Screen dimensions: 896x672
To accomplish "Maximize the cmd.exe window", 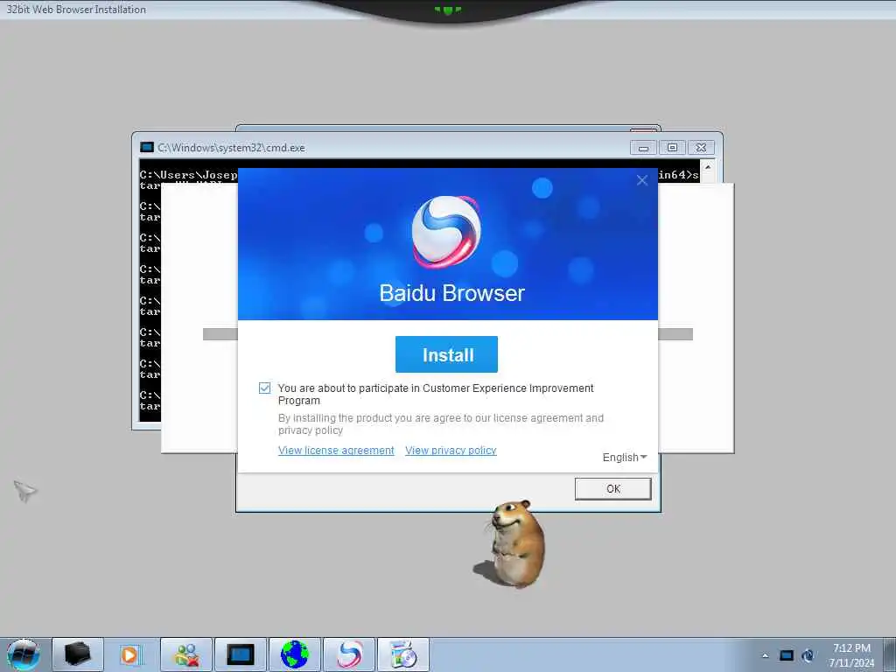I will (x=673, y=147).
